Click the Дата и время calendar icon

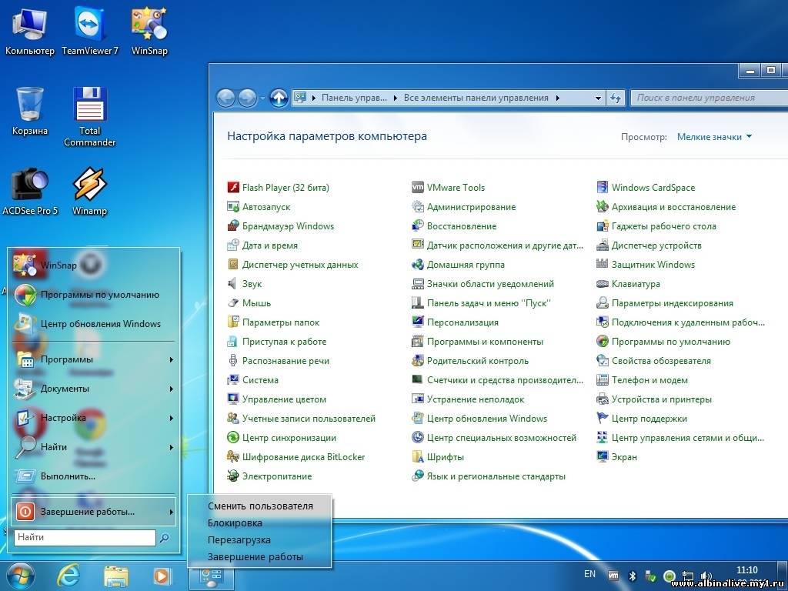tap(232, 245)
